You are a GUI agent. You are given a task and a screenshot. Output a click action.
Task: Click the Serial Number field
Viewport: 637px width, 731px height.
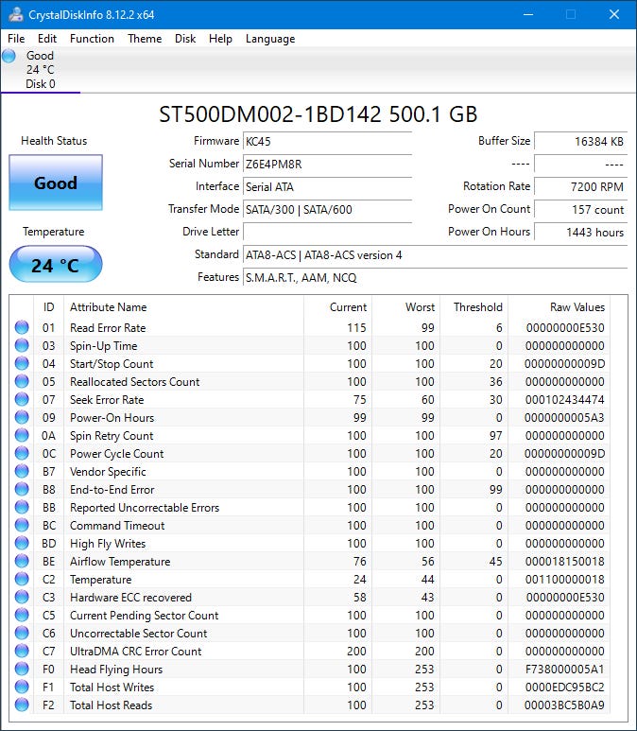[327, 164]
